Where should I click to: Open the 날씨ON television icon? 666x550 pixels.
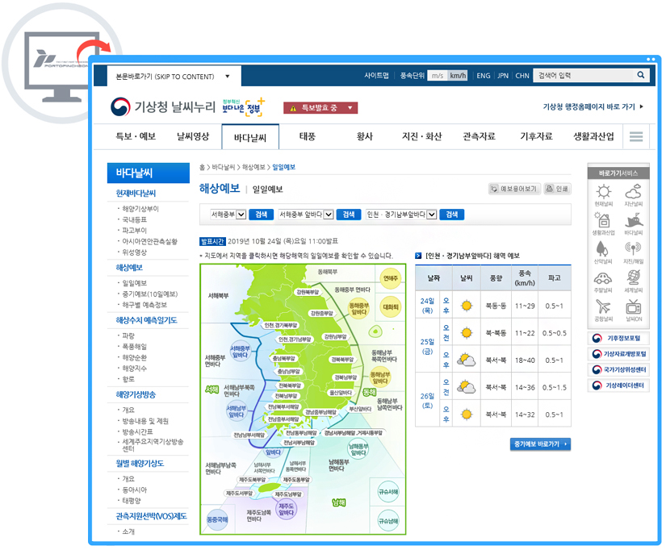pos(633,306)
